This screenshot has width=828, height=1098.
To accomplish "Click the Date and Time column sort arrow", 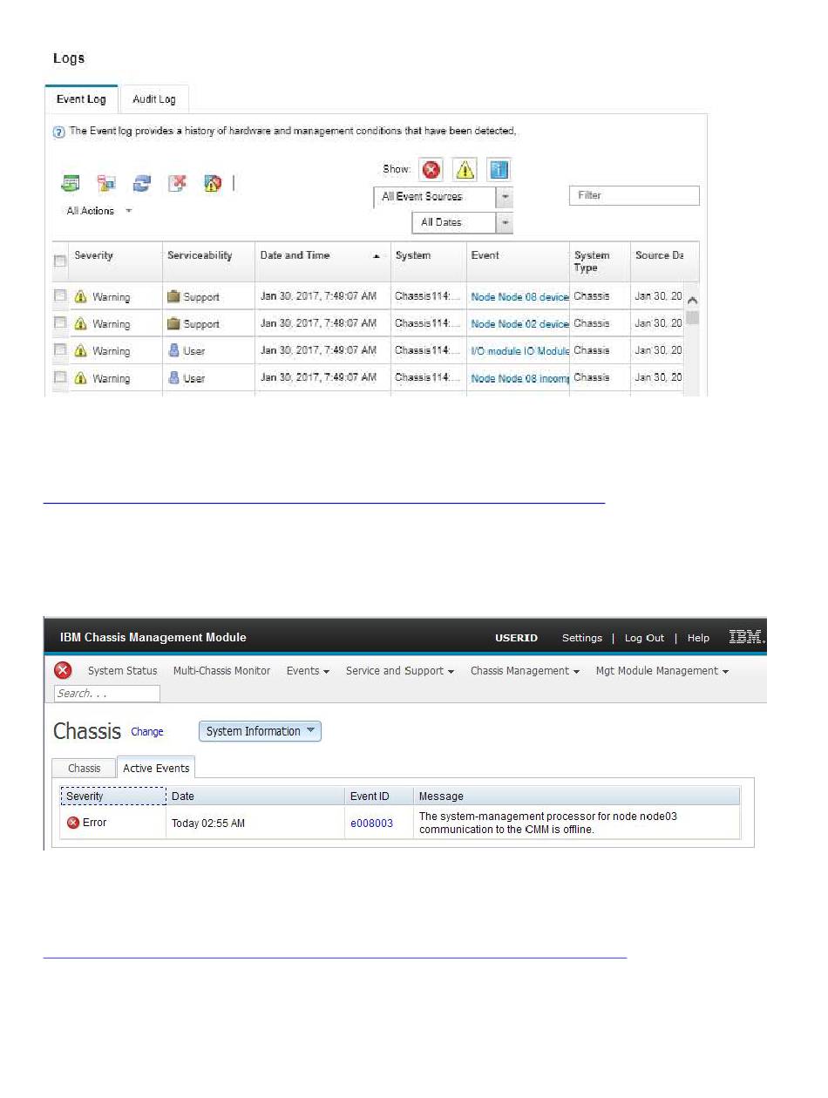I will coord(377,256).
